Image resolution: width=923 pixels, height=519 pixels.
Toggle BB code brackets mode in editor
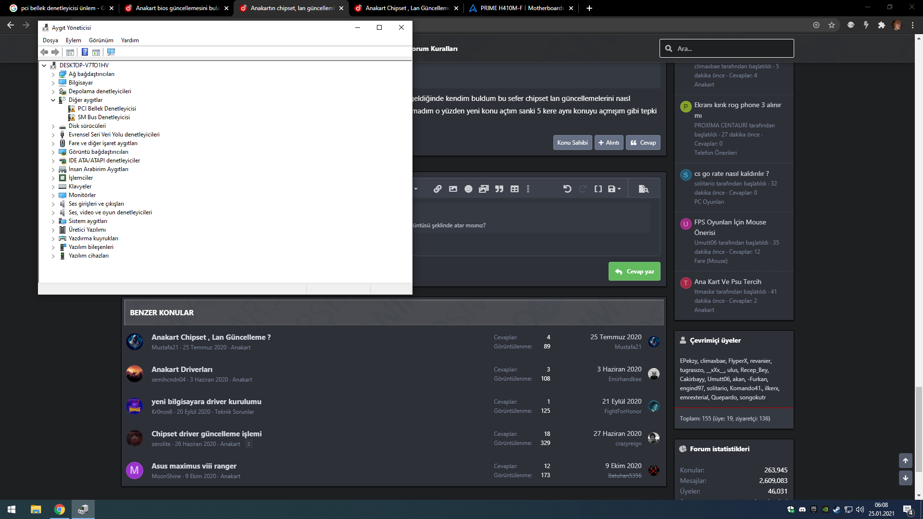click(598, 189)
